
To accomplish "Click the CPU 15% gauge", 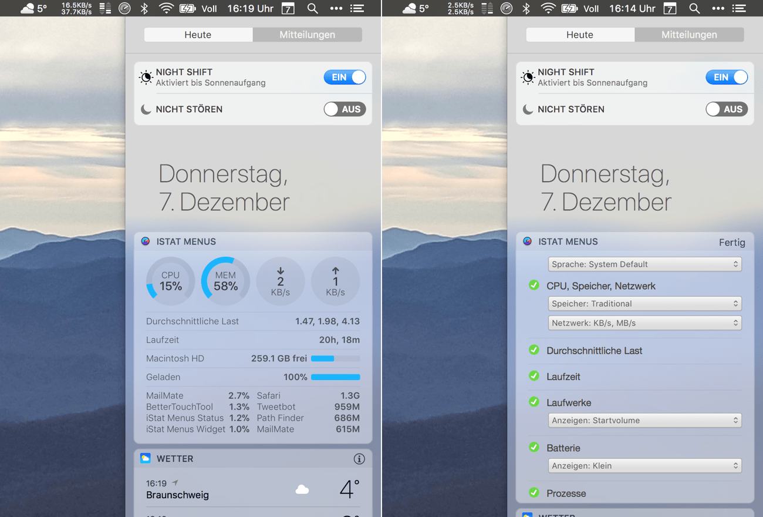I will pyautogui.click(x=170, y=281).
